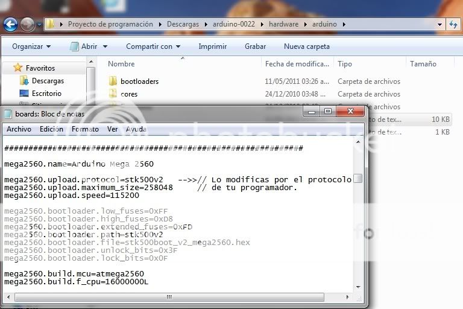The width and height of the screenshot is (463, 309).
Task: Minimize the Bloc de notas window
Action: pyautogui.click(x=312, y=111)
